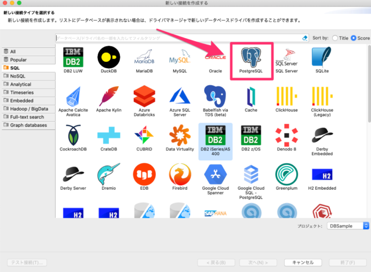
Task: Open the Graph databases category
Action: tap(28, 125)
